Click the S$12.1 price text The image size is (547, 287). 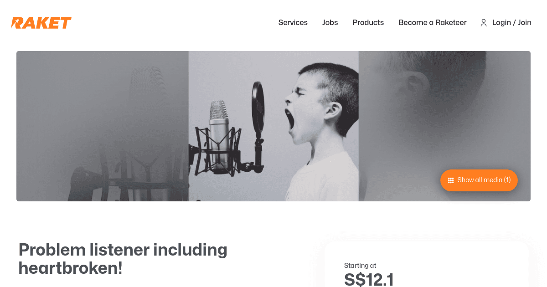pos(369,279)
